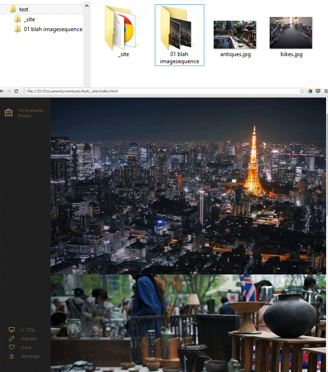
Task: Open the antiques market photo on page
Action: pos(188,323)
